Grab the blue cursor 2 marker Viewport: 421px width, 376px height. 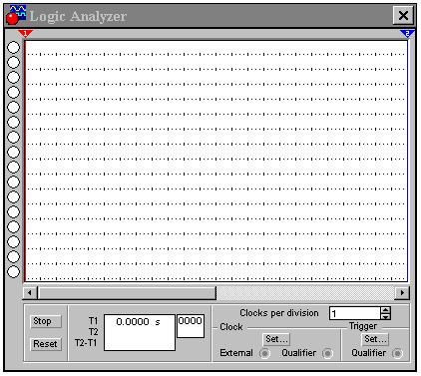(407, 33)
